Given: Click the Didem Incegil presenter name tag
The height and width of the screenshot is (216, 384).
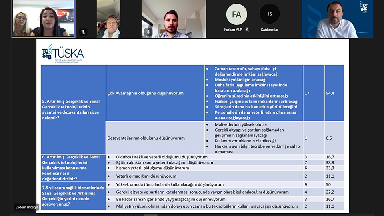Looking at the screenshot, I should [26, 207].
